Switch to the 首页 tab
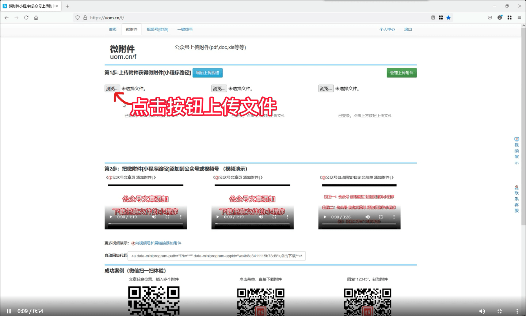Screen dimensions: 526x316 point(113,29)
